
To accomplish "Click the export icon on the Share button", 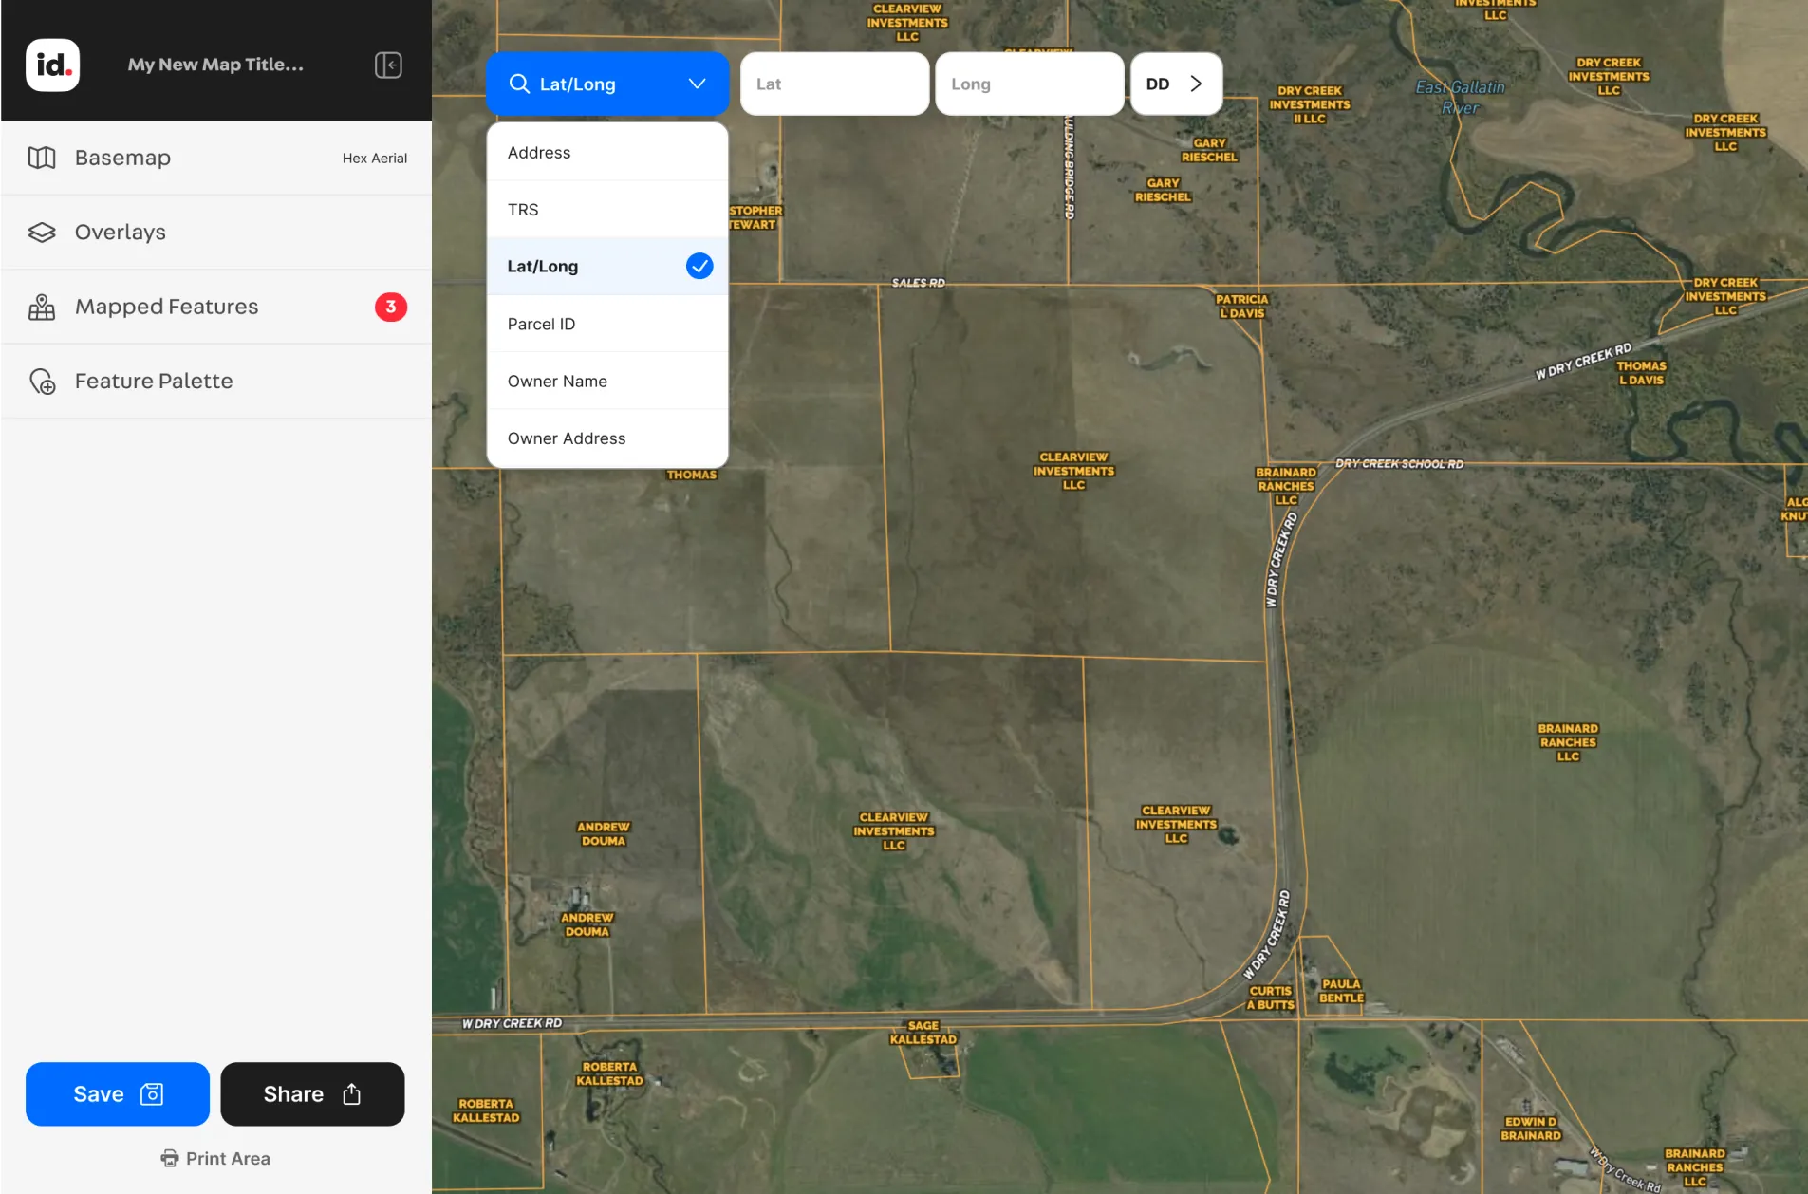I will point(352,1093).
